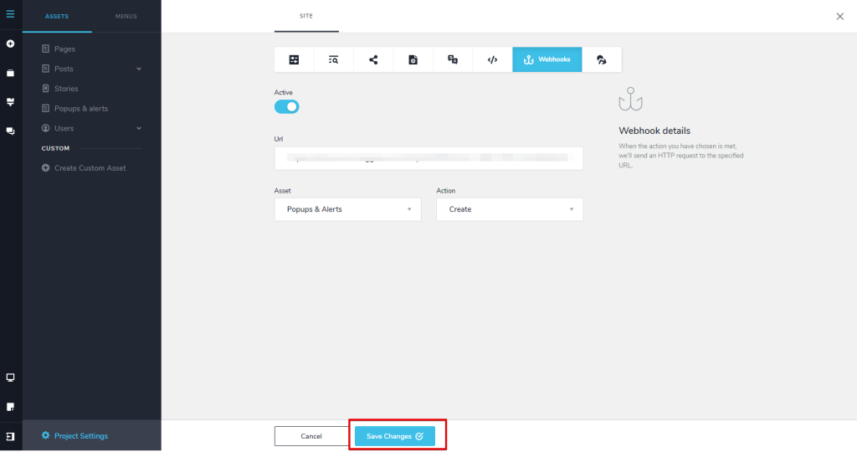Click the SEO search settings icon
857x452 pixels.
coord(333,59)
